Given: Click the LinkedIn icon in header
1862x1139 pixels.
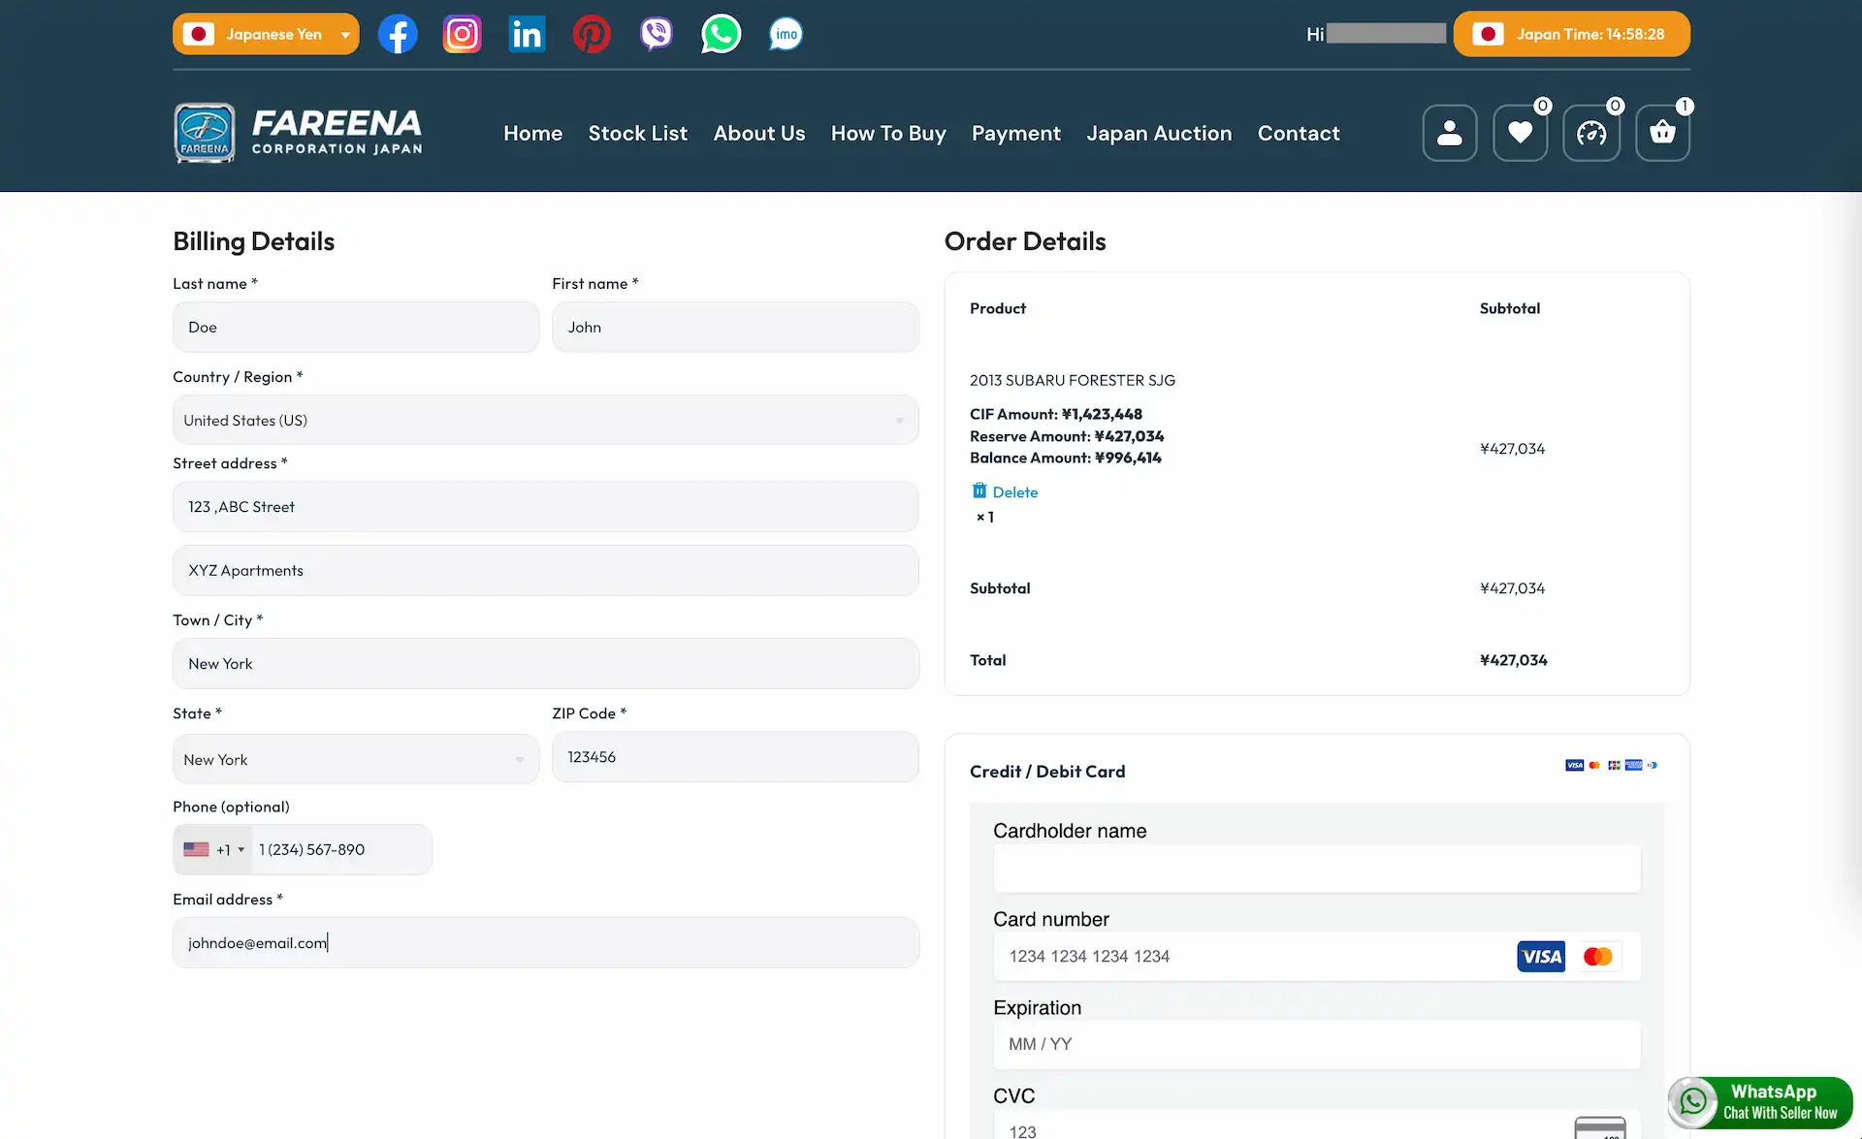Looking at the screenshot, I should [527, 34].
